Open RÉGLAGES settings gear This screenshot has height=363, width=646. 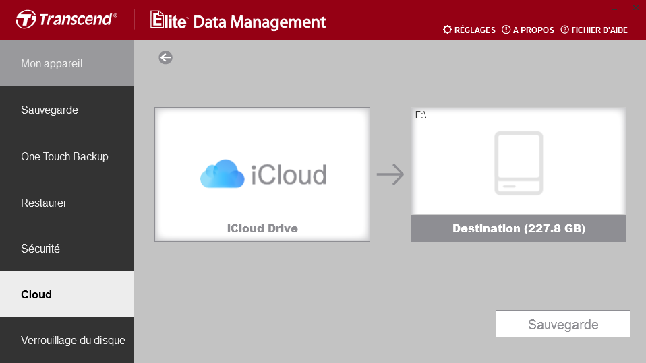point(469,30)
